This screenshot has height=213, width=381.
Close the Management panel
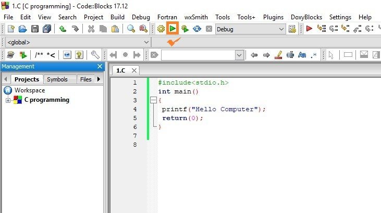100,66
